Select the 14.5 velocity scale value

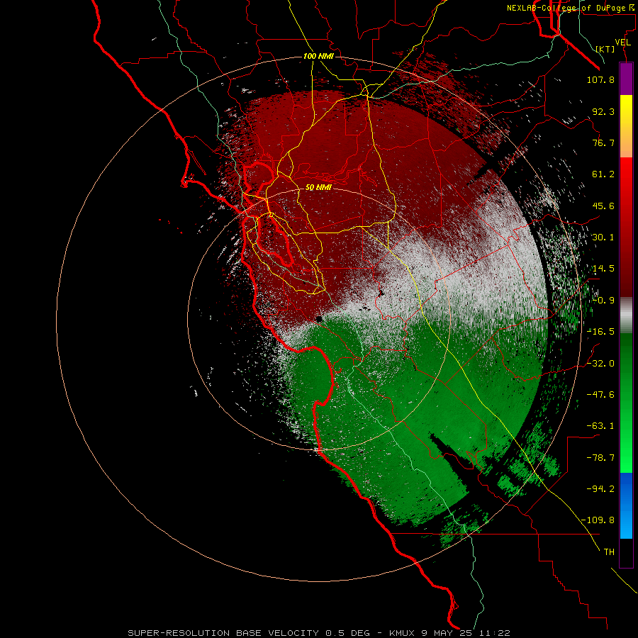pos(603,269)
